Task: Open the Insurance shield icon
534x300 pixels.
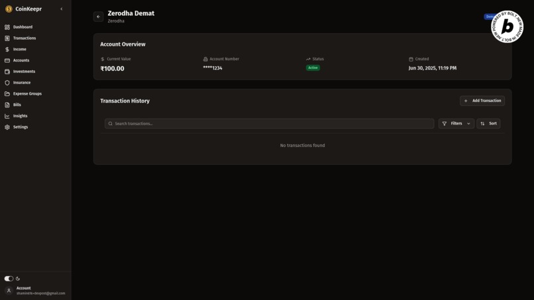Action: pos(7,83)
